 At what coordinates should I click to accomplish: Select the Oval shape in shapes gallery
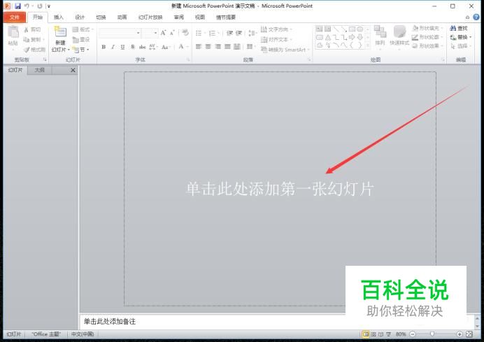pos(360,29)
